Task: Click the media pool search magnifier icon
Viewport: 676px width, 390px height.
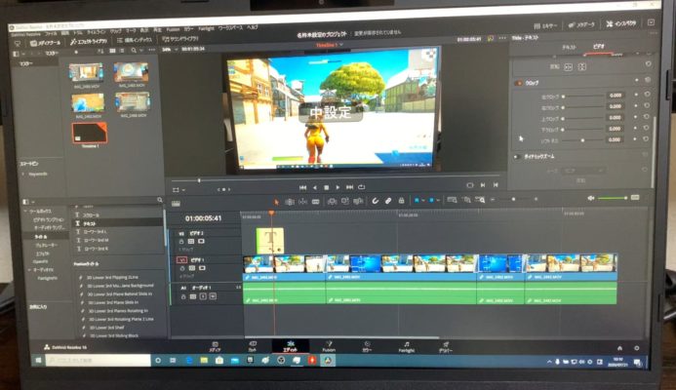Action: tap(134, 51)
